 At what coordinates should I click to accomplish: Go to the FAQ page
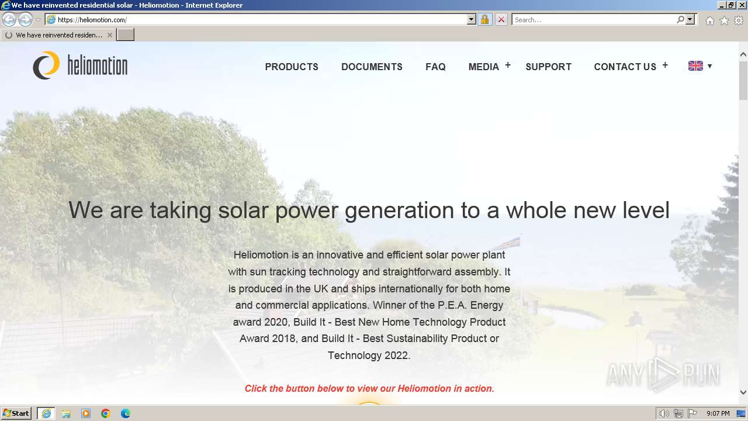(x=435, y=67)
